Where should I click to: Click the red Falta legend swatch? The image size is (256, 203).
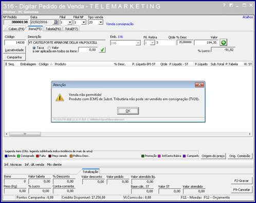[38, 156]
